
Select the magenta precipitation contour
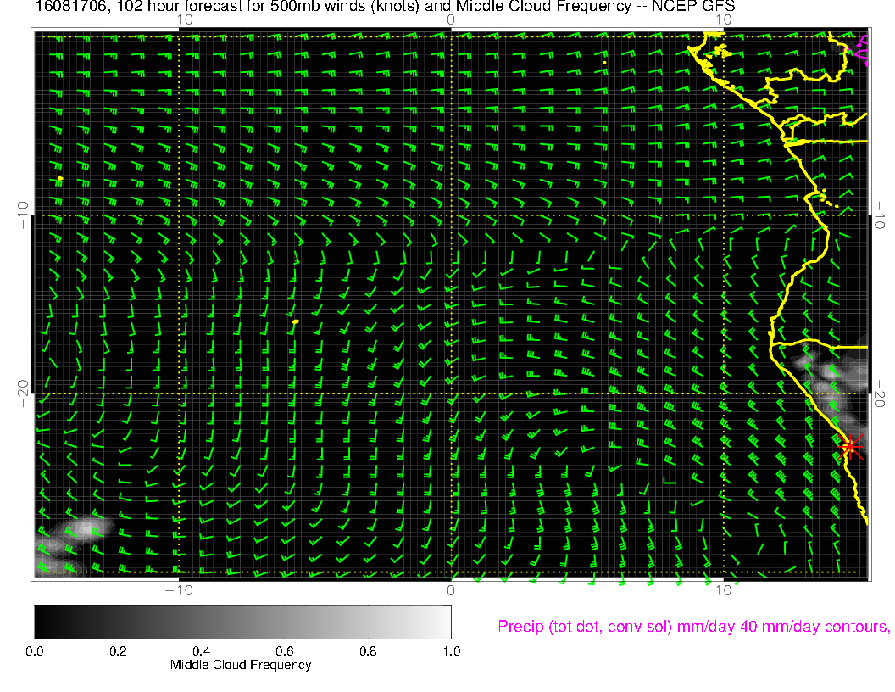click(x=864, y=47)
